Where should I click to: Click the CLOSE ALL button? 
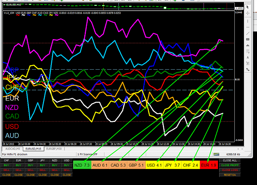(230, 160)
